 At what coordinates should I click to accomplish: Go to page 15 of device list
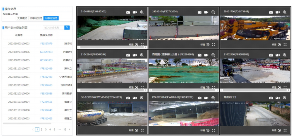[65, 129]
